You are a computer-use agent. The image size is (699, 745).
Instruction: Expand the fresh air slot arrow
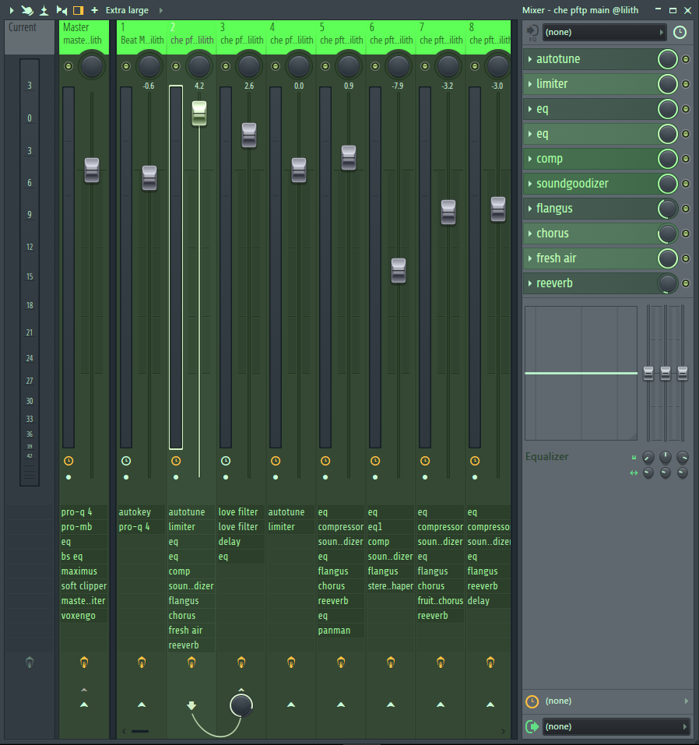[x=530, y=258]
